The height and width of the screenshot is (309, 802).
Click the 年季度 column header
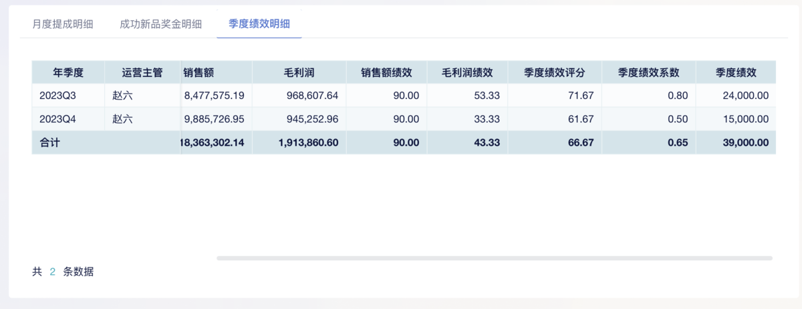pos(68,72)
